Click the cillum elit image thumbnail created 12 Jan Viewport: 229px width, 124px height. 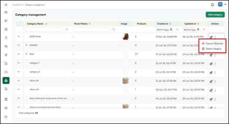[x=125, y=81]
